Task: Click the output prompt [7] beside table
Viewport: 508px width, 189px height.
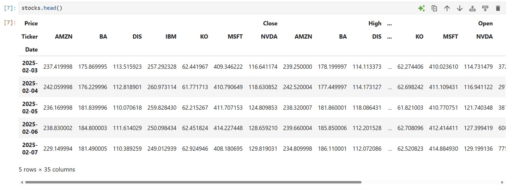Action: click(x=10, y=23)
